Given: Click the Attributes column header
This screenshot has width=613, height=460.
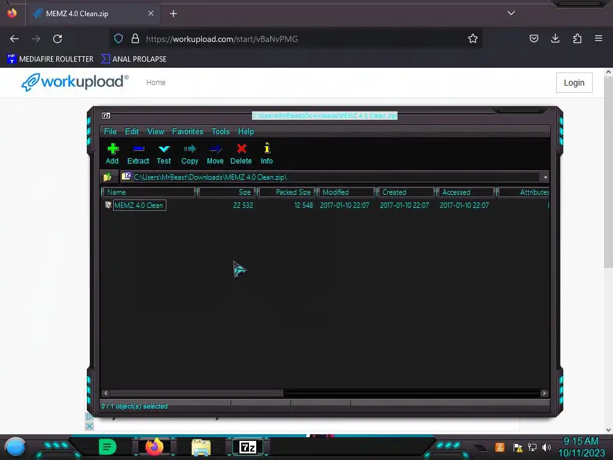Looking at the screenshot, I should pyautogui.click(x=523, y=192).
